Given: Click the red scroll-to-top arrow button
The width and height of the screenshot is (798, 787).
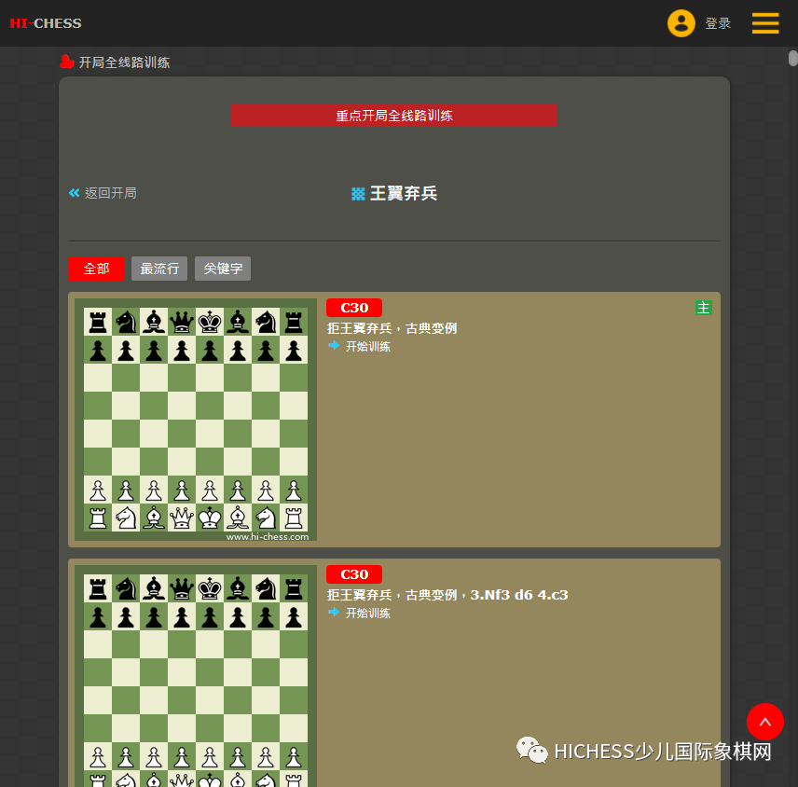Looking at the screenshot, I should (x=765, y=722).
